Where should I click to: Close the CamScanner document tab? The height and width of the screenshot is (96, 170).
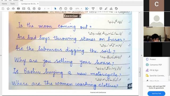click(38, 4)
